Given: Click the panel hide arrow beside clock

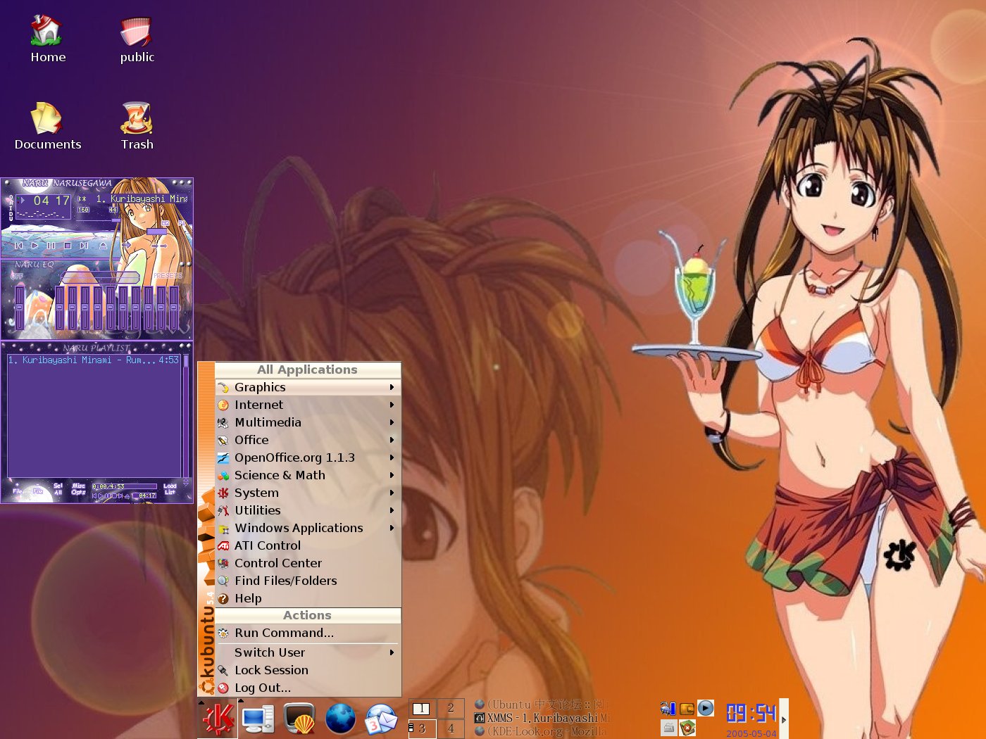Looking at the screenshot, I should [784, 719].
